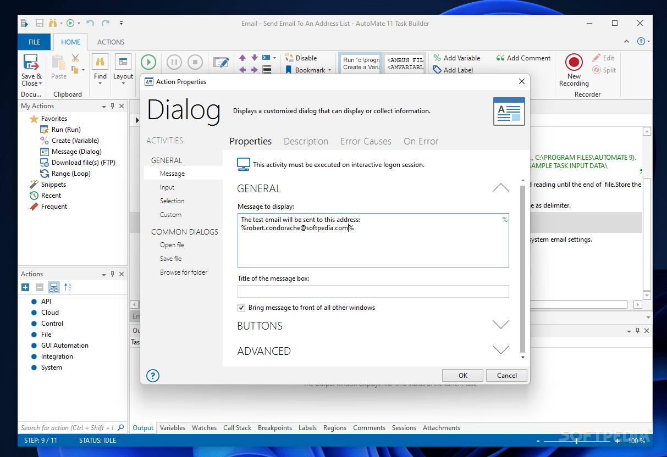The height and width of the screenshot is (457, 667).
Task: Select Run (Run) favorite action
Action: pos(66,130)
